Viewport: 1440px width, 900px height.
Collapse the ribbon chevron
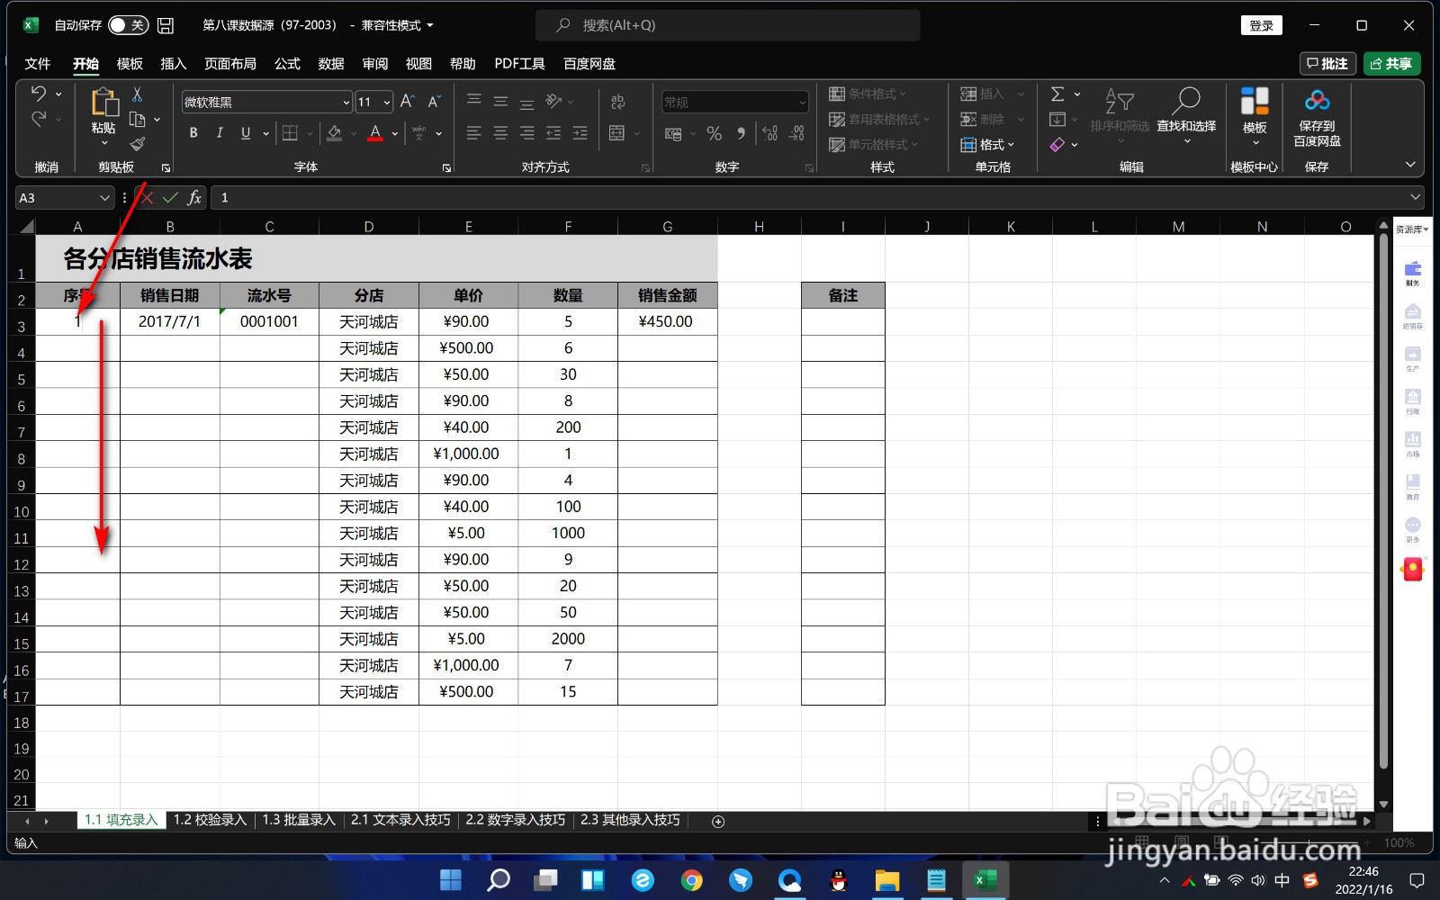coord(1410,165)
